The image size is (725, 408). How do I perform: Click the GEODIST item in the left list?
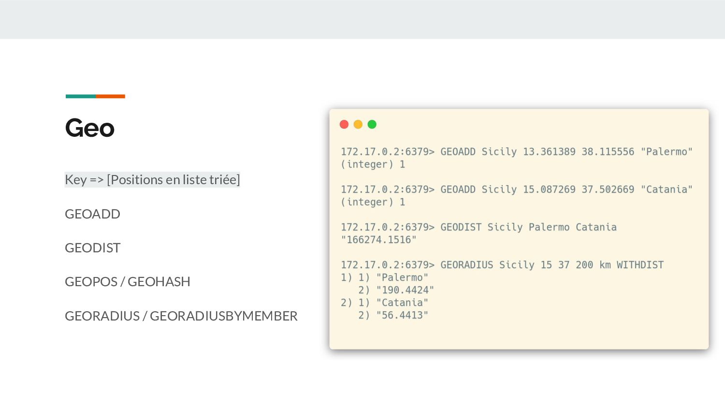tap(92, 248)
